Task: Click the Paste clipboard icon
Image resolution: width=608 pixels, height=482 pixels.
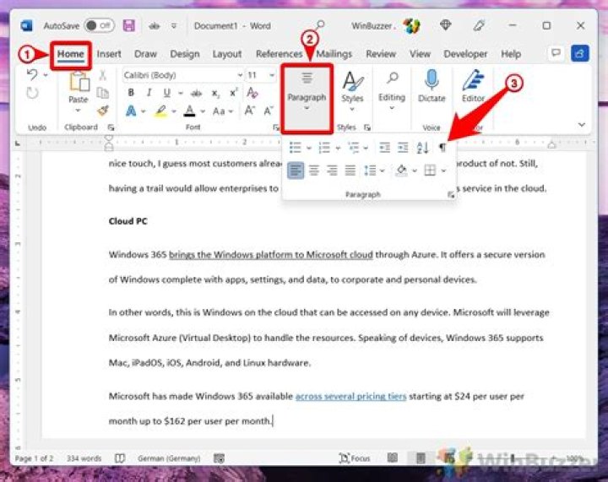Action: click(79, 82)
